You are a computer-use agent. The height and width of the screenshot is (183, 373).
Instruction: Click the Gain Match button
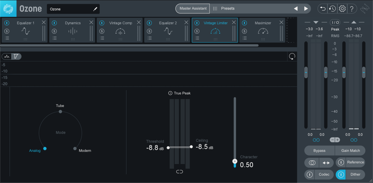click(x=350, y=151)
